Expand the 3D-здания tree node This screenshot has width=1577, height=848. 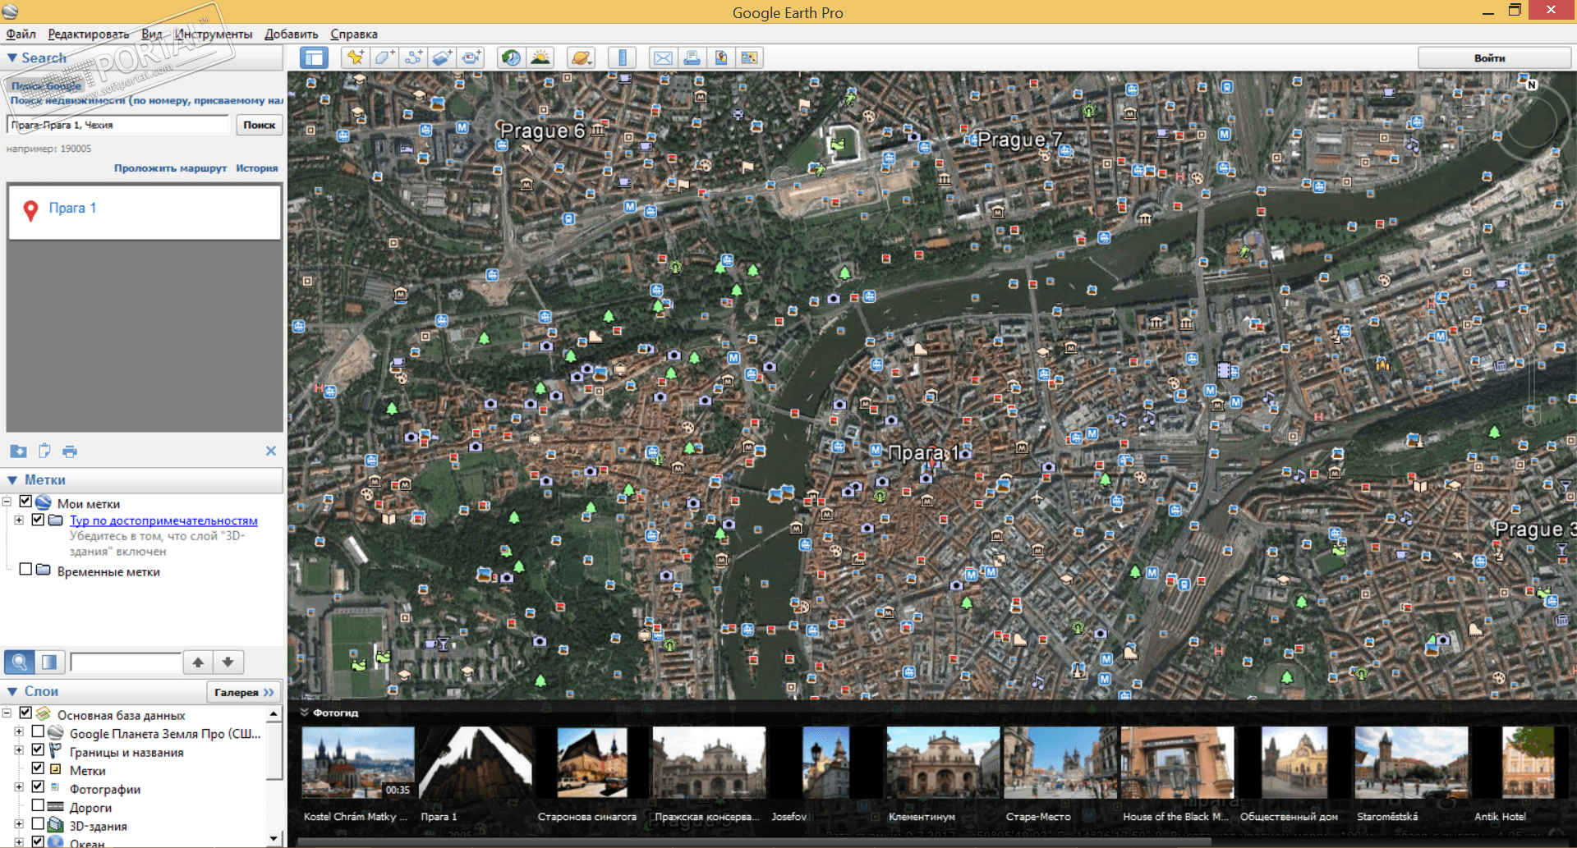(x=19, y=823)
